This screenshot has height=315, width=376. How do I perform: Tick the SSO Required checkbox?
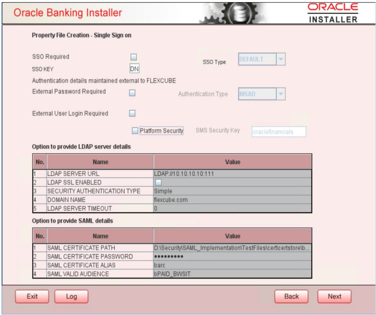pos(133,57)
